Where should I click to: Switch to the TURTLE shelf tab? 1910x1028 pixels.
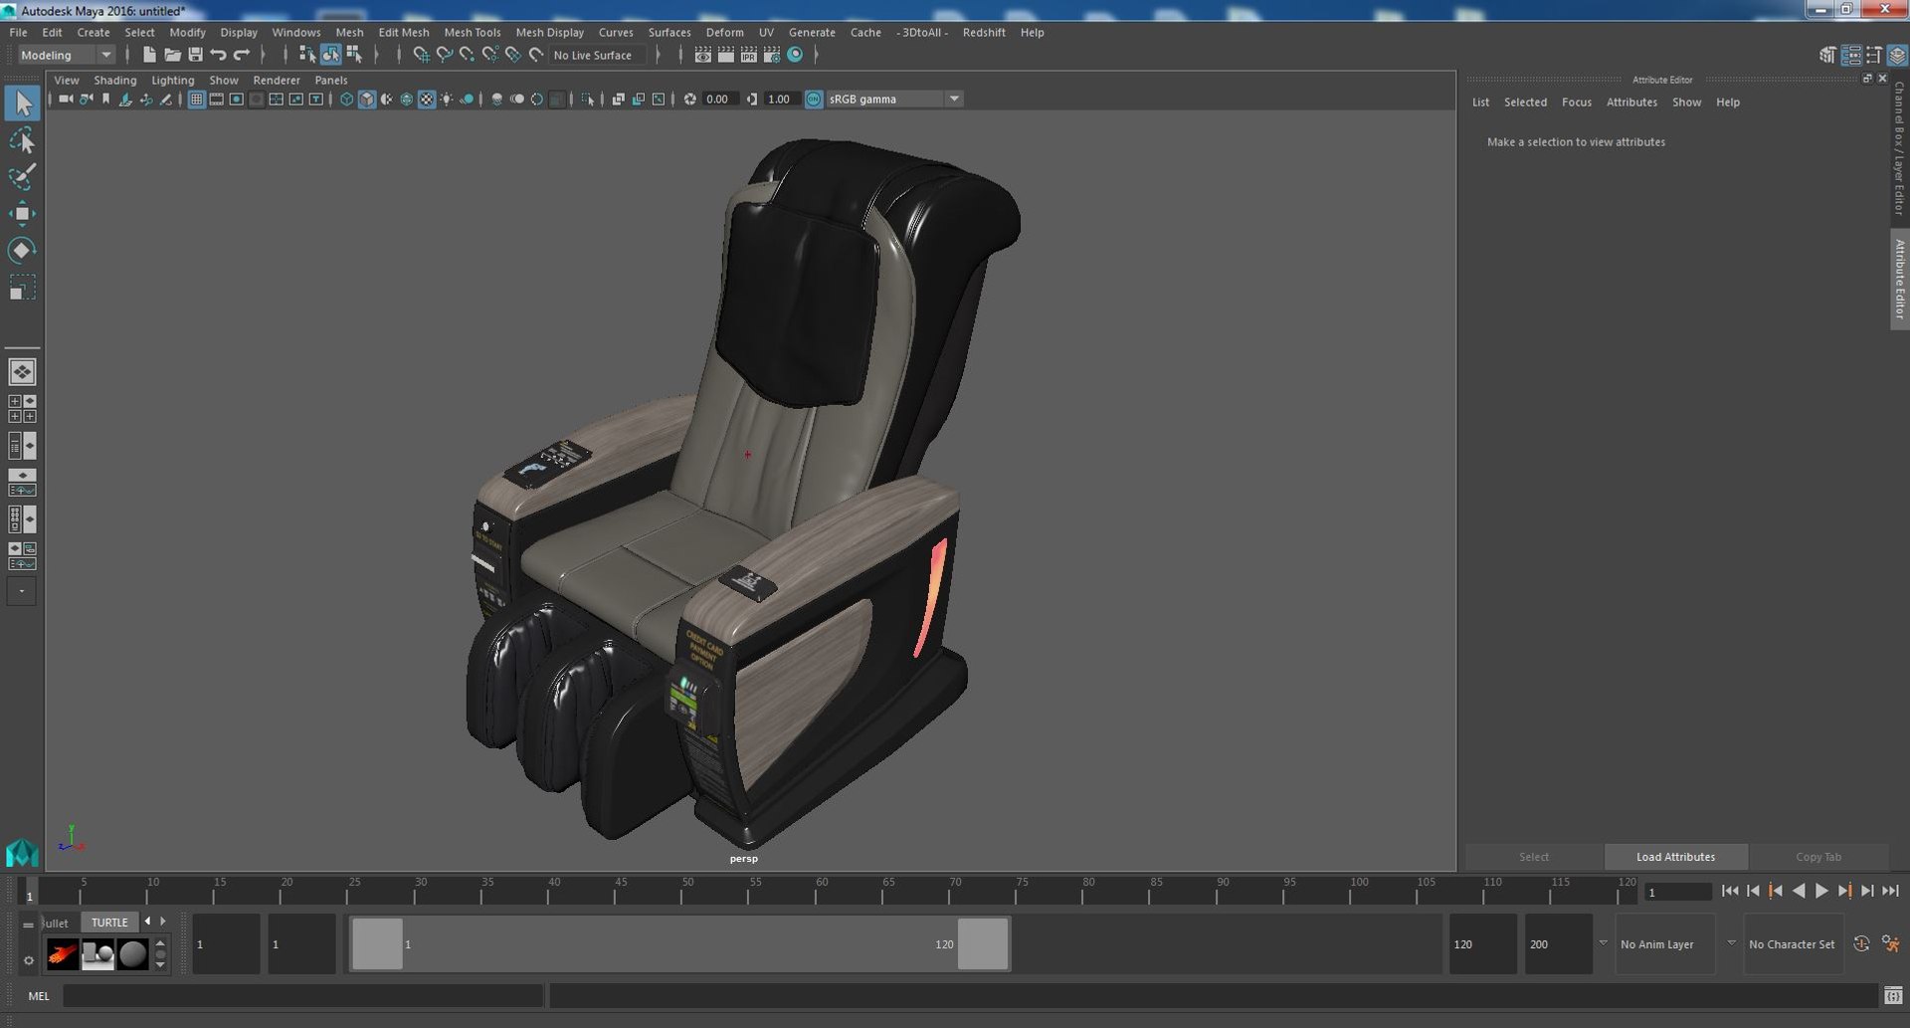point(109,923)
